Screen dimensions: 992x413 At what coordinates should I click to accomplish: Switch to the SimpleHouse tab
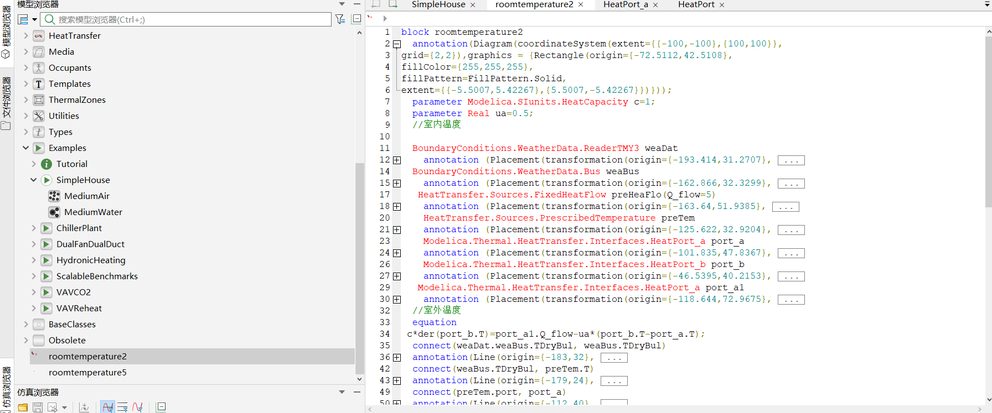[x=438, y=4]
